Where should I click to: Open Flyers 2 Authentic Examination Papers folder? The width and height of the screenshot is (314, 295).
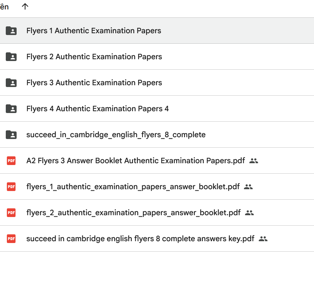[x=94, y=57]
